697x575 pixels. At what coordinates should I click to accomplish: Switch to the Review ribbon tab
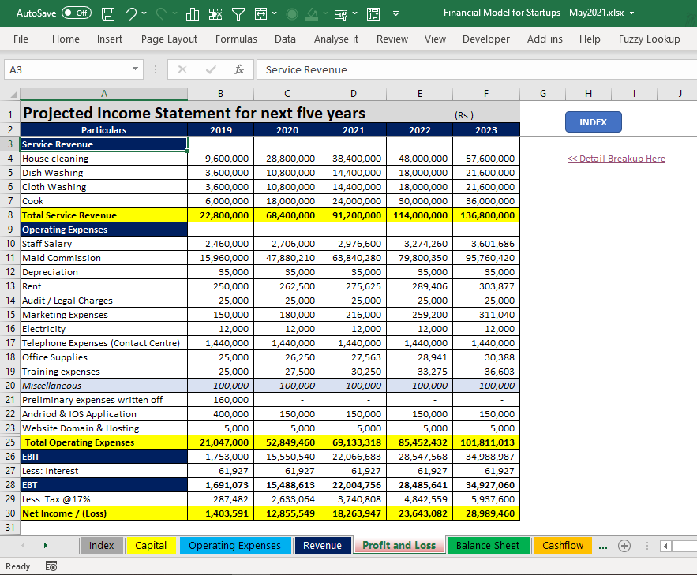point(392,39)
